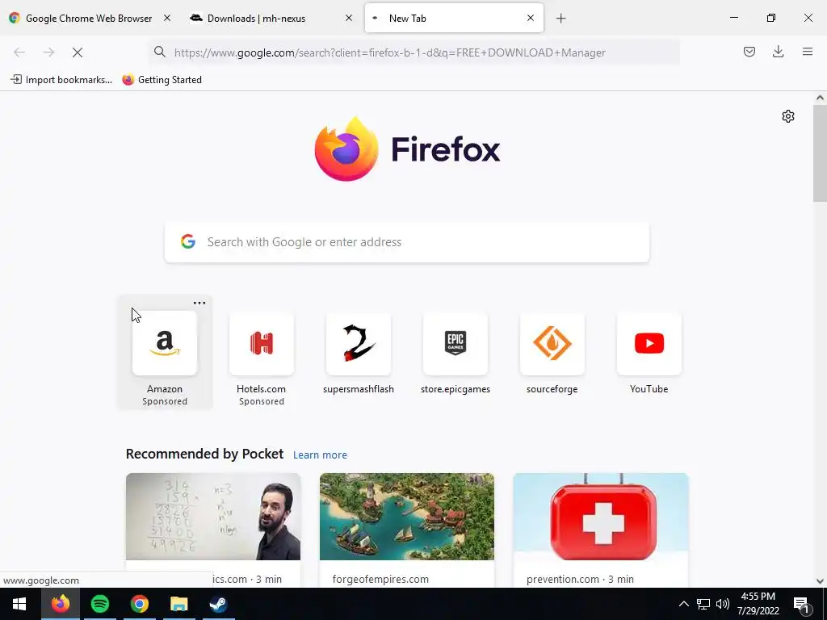The width and height of the screenshot is (827, 620).
Task: Open the Firefox application hamburger menu
Action: click(808, 52)
